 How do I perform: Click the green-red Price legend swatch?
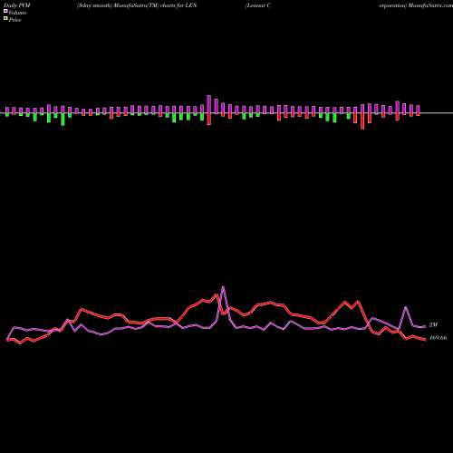(5, 18)
